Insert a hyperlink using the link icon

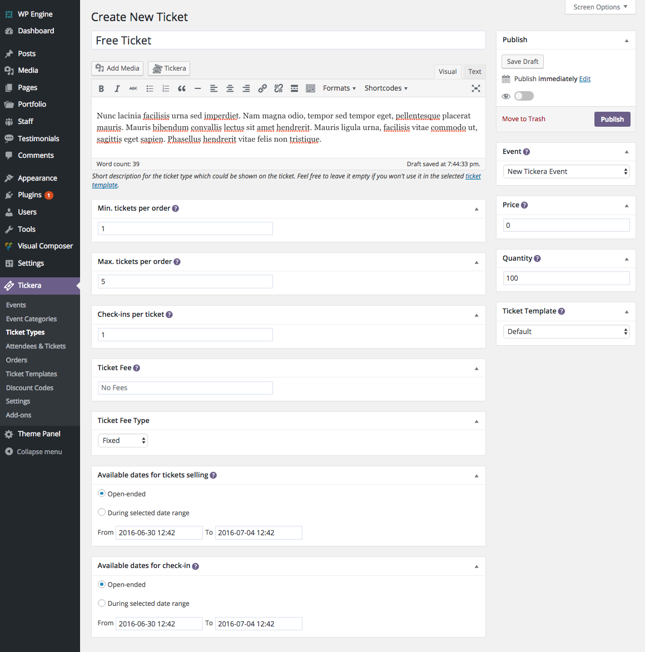262,88
